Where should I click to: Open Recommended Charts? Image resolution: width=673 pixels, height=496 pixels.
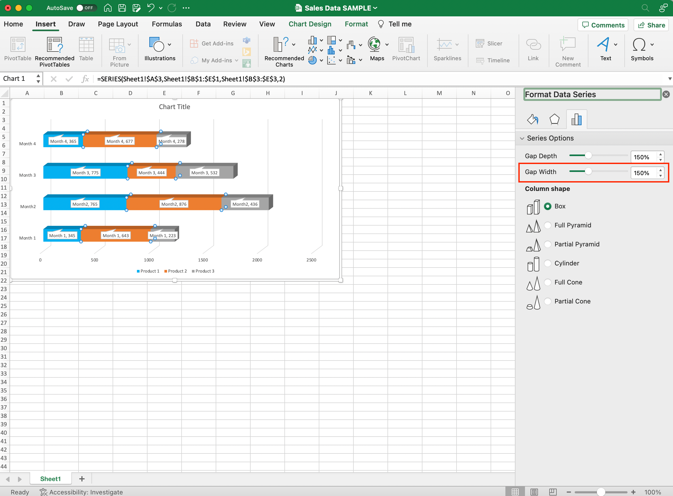[x=283, y=50]
